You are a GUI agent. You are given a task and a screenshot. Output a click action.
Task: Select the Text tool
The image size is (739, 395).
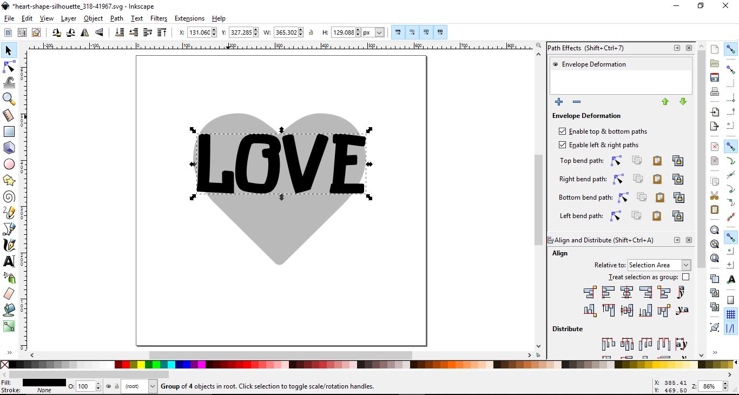9,261
